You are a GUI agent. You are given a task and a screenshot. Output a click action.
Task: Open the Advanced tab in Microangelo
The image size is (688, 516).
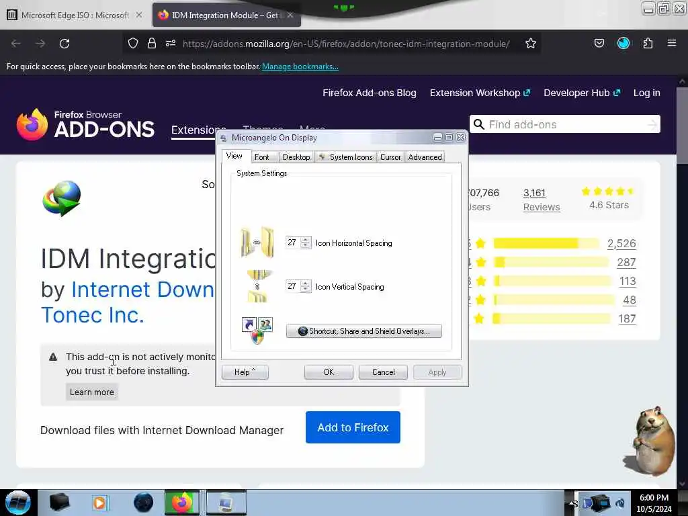425,157
